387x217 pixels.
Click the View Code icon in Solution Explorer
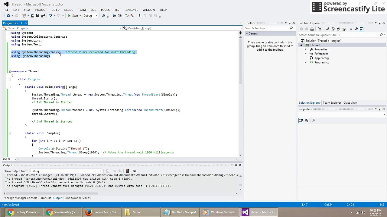click(351, 29)
